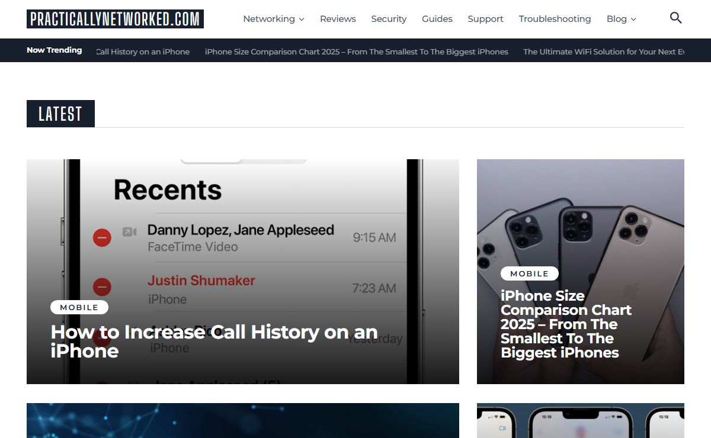The width and height of the screenshot is (711, 438).
Task: Open the Security menu item
Action: (389, 19)
